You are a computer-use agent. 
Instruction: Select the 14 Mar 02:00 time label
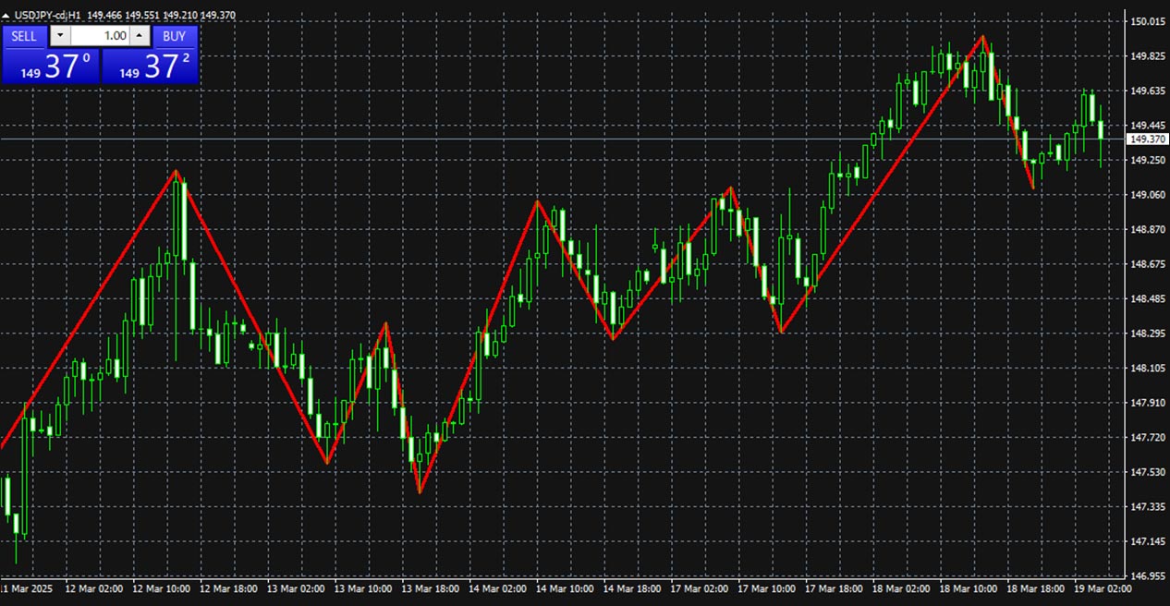point(497,588)
